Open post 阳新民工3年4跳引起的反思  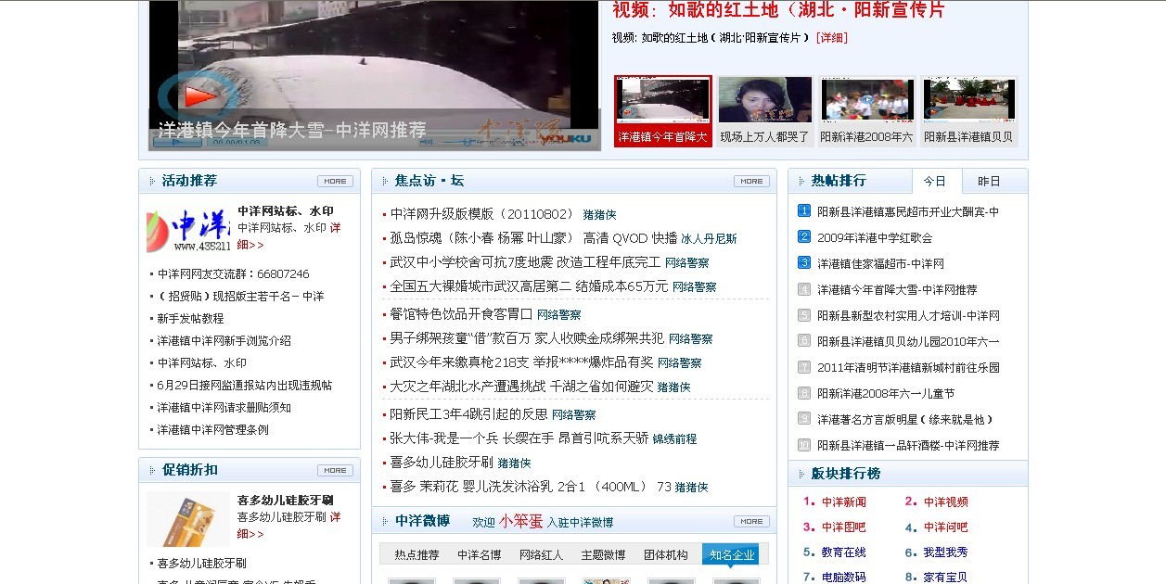click(468, 414)
